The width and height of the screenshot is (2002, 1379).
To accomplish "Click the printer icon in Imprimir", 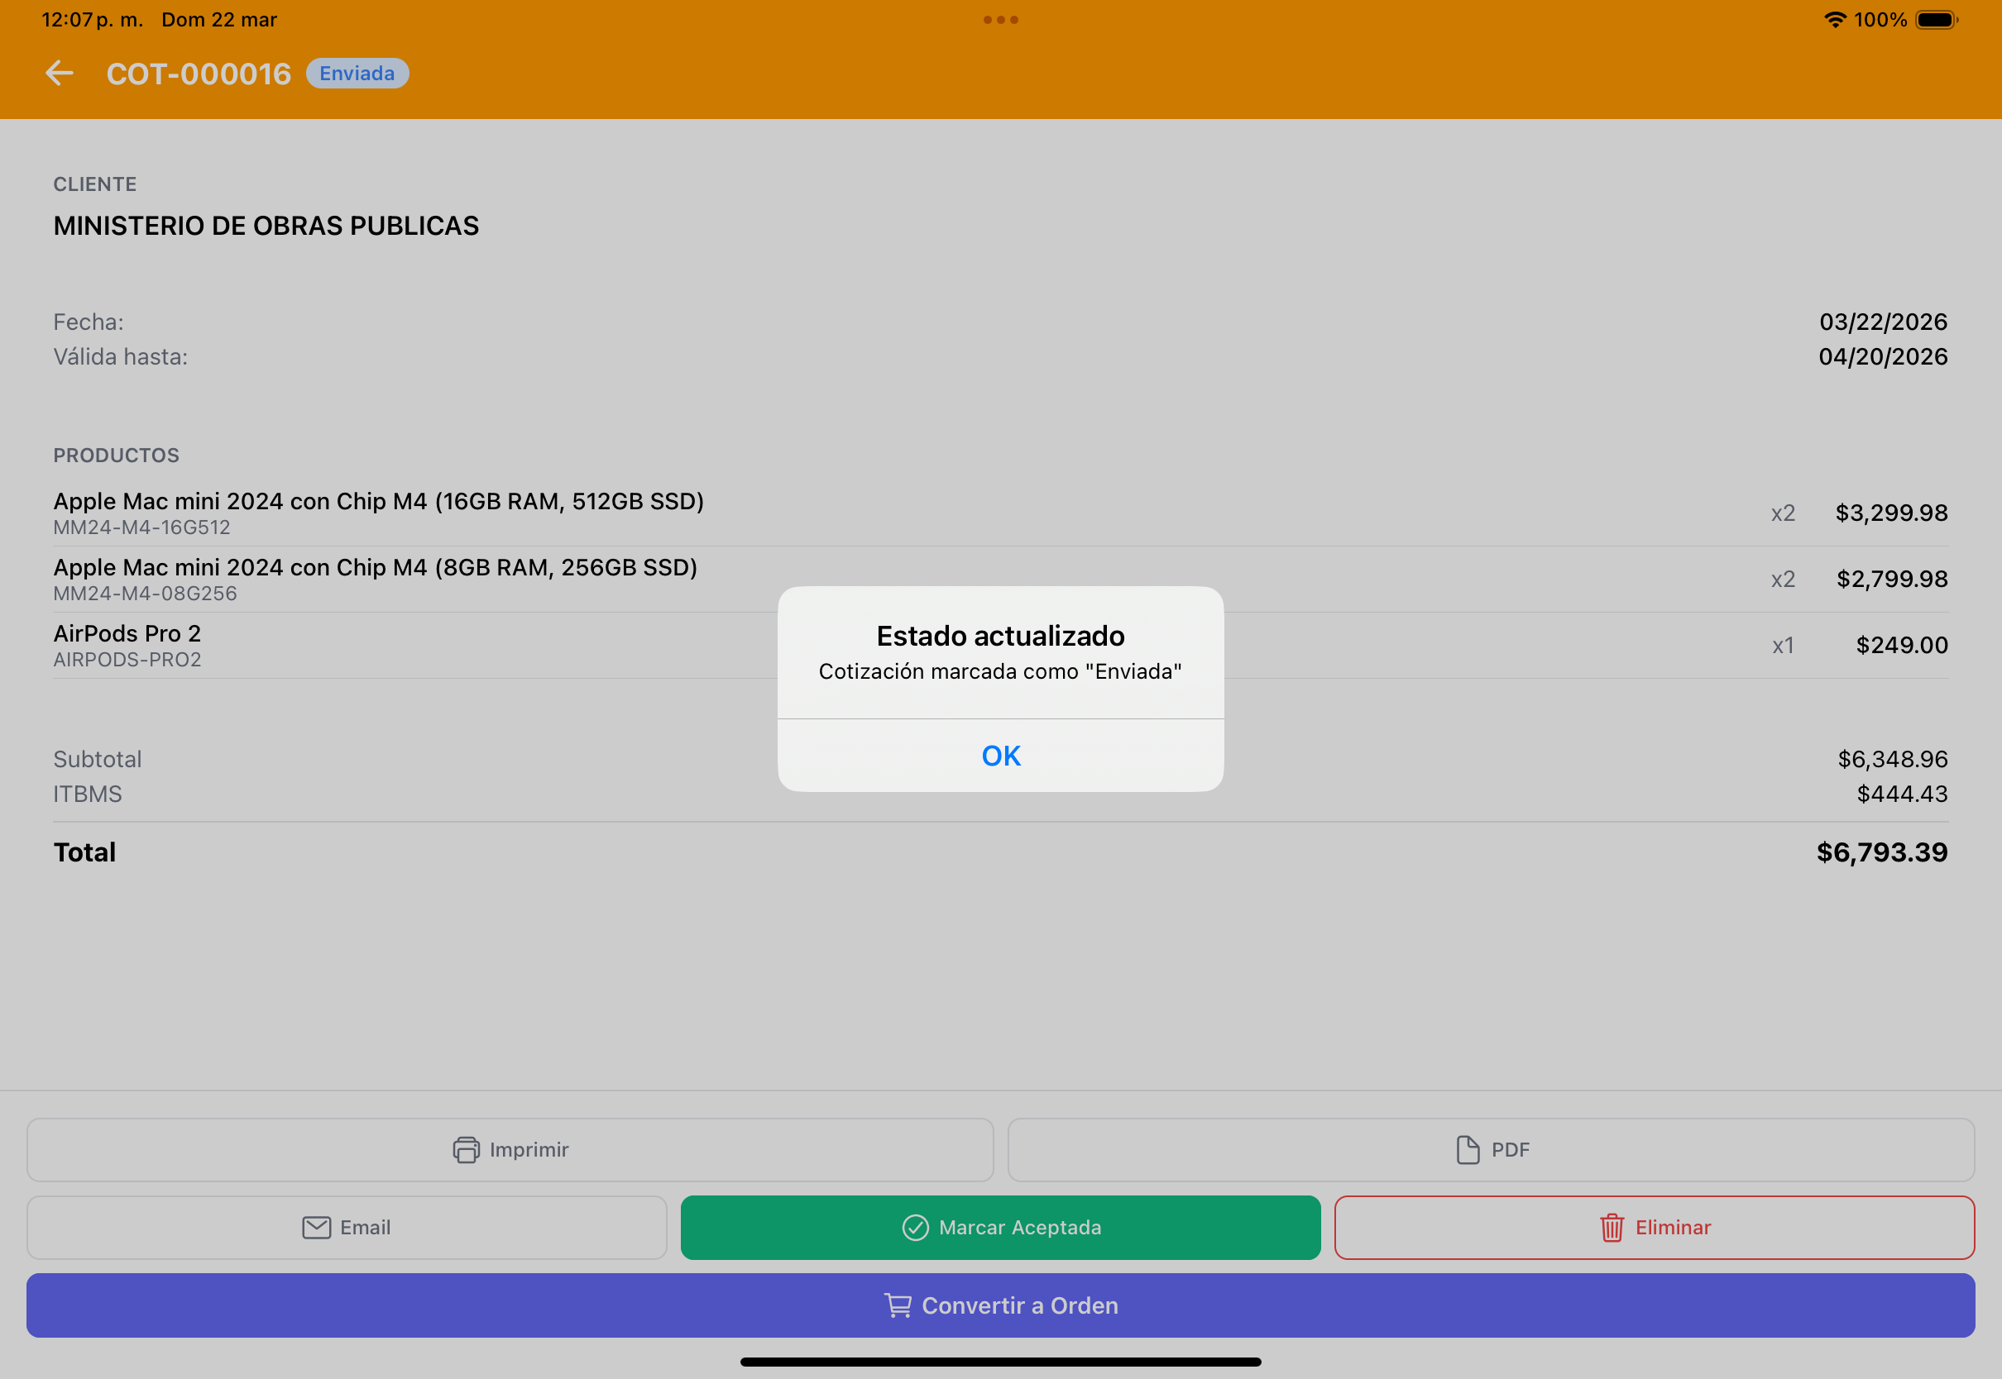I will (x=466, y=1150).
